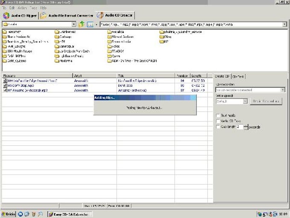Select the Sting folder
Image resolution: width=290 pixels, height=218 pixels.
coord(165,37)
